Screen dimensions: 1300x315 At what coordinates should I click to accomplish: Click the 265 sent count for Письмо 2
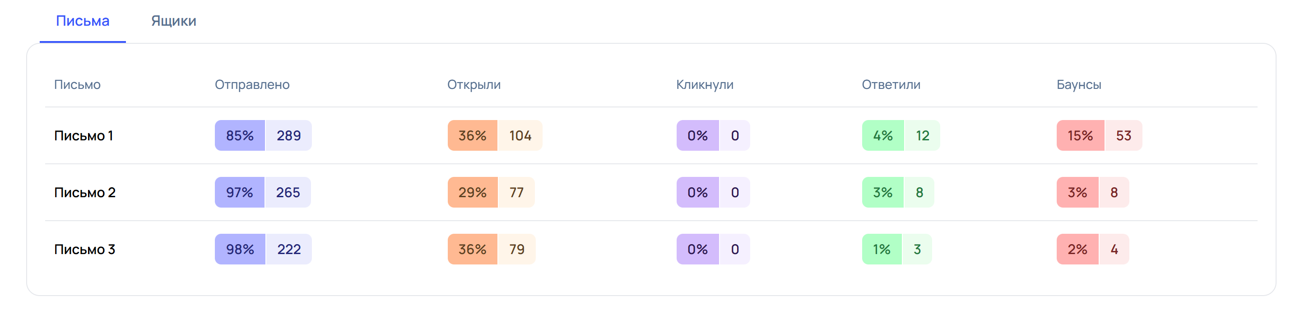click(288, 192)
